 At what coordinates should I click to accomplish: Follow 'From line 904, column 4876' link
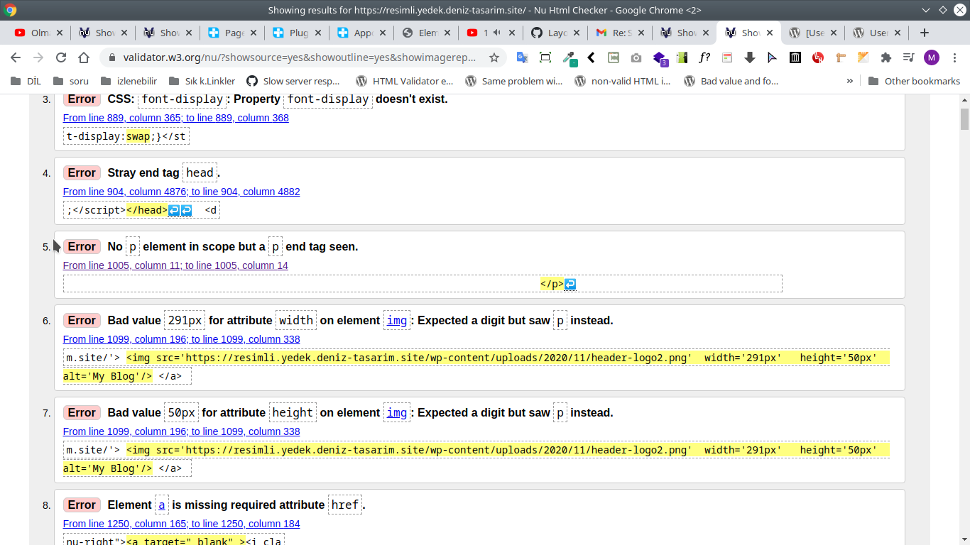click(x=181, y=192)
